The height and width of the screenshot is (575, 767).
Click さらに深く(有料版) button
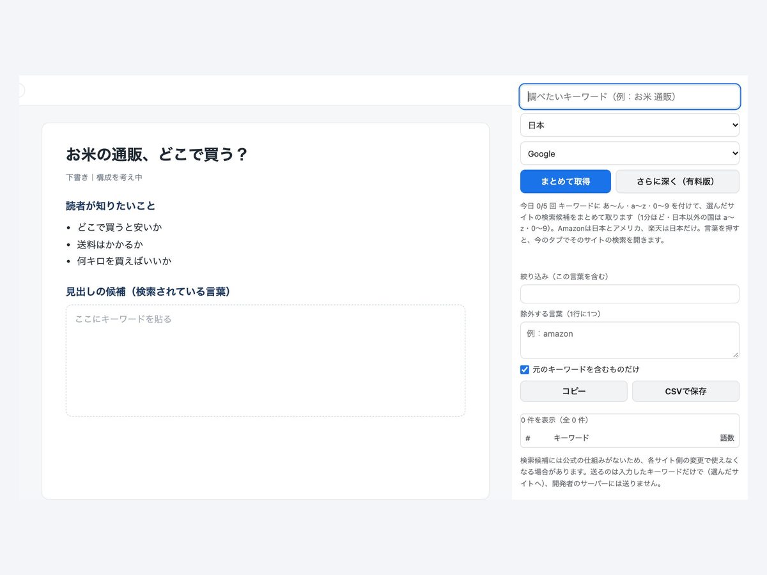678,181
